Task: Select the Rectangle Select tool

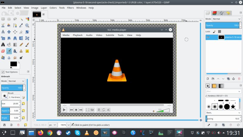Action: point(3,19)
